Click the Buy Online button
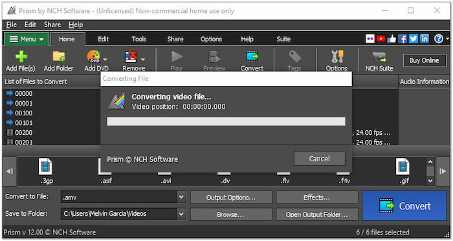Image resolution: width=453 pixels, height=241 pixels. tap(424, 60)
